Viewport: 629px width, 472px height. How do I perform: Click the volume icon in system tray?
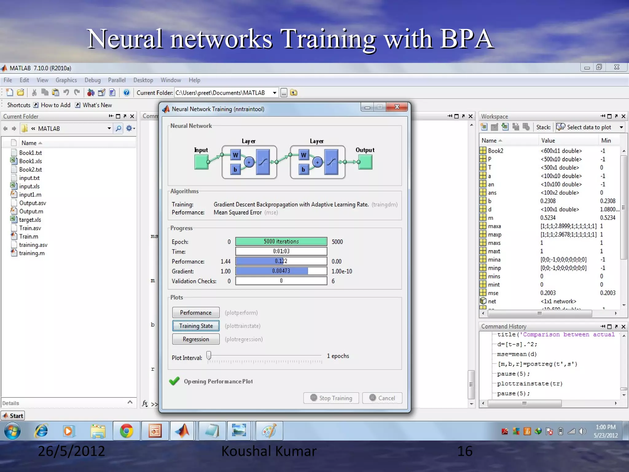pos(582,431)
